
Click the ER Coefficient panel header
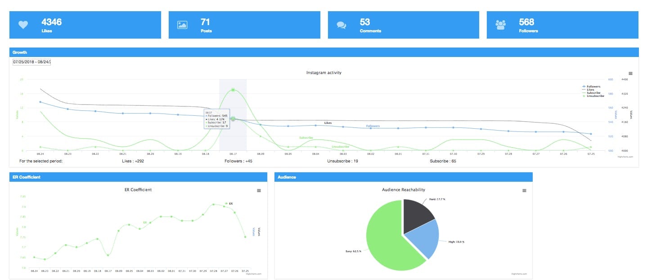[139, 177]
